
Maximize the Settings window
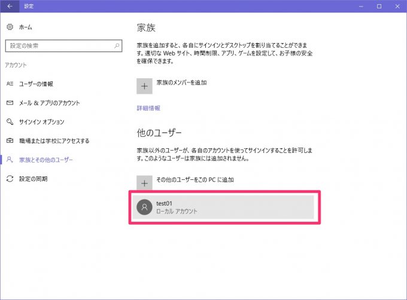(379, 6)
